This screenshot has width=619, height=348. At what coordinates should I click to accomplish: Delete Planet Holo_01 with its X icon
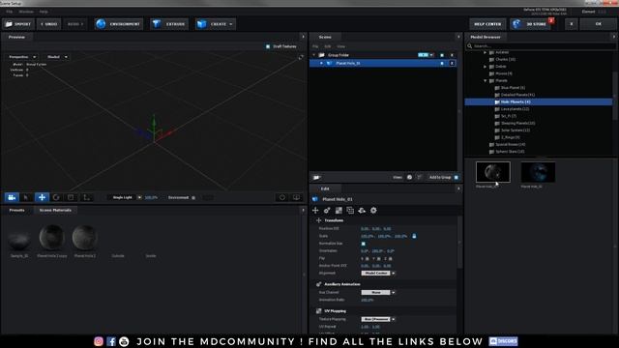[452, 63]
